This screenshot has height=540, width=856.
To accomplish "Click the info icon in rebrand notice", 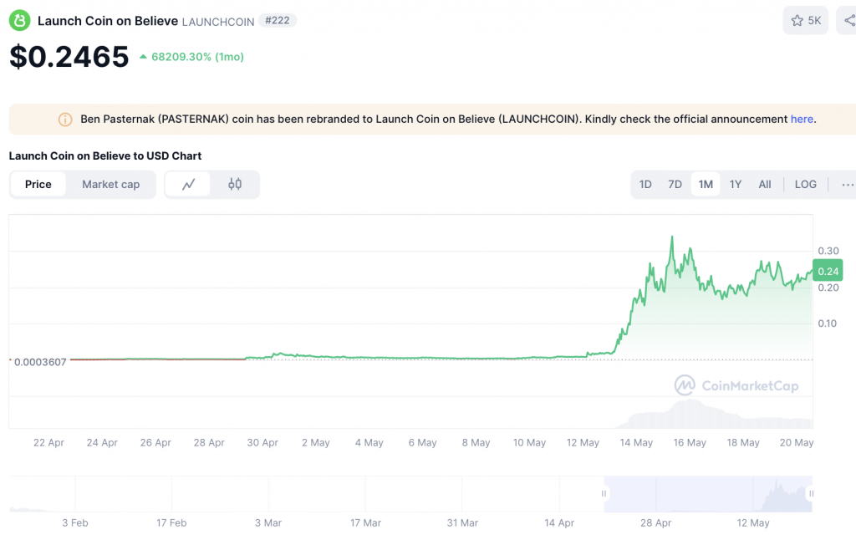I will pos(65,119).
